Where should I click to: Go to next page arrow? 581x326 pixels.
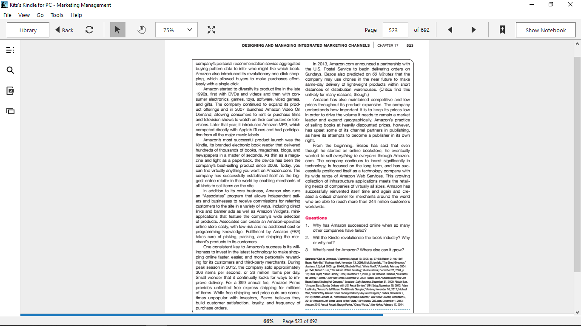tap(473, 30)
